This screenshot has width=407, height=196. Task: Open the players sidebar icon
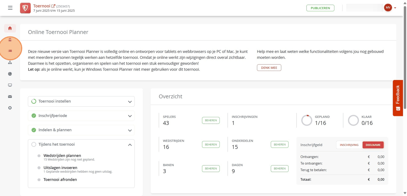click(x=10, y=40)
